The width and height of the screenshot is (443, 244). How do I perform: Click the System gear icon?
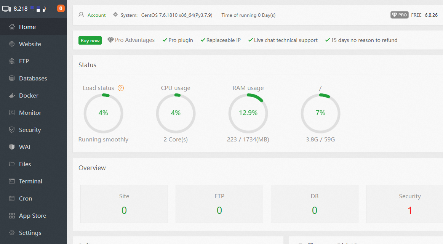tap(115, 15)
